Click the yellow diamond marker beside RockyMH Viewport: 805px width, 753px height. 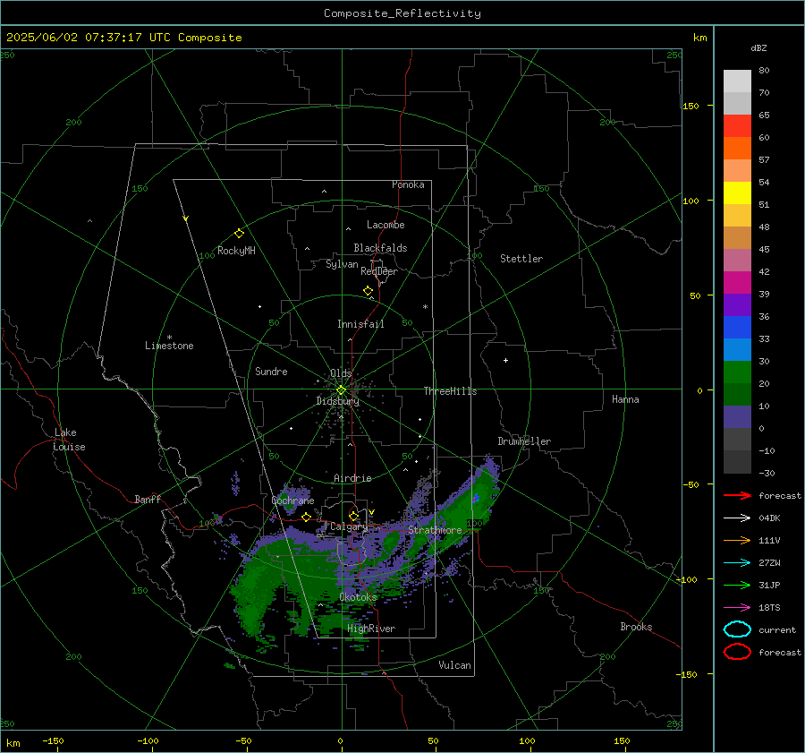click(239, 234)
